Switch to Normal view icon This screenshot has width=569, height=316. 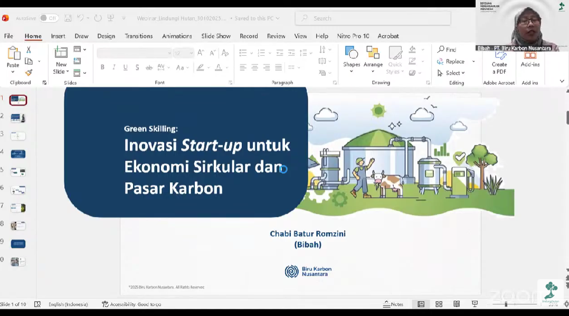coord(421,304)
